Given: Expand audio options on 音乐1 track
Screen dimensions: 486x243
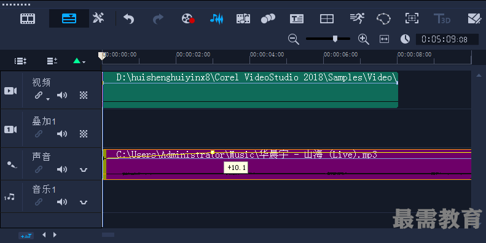Looking at the screenshot, I should point(84,202).
